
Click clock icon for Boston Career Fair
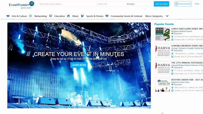172,91
